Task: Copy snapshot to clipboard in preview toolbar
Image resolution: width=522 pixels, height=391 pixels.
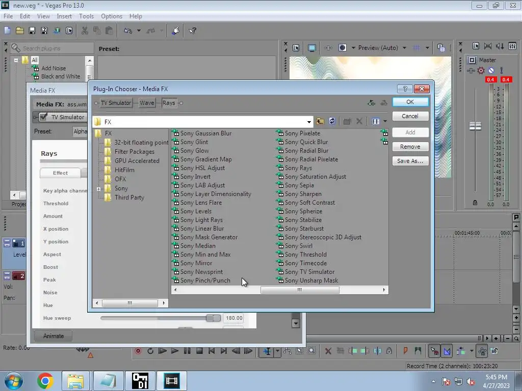Action: tap(441, 48)
